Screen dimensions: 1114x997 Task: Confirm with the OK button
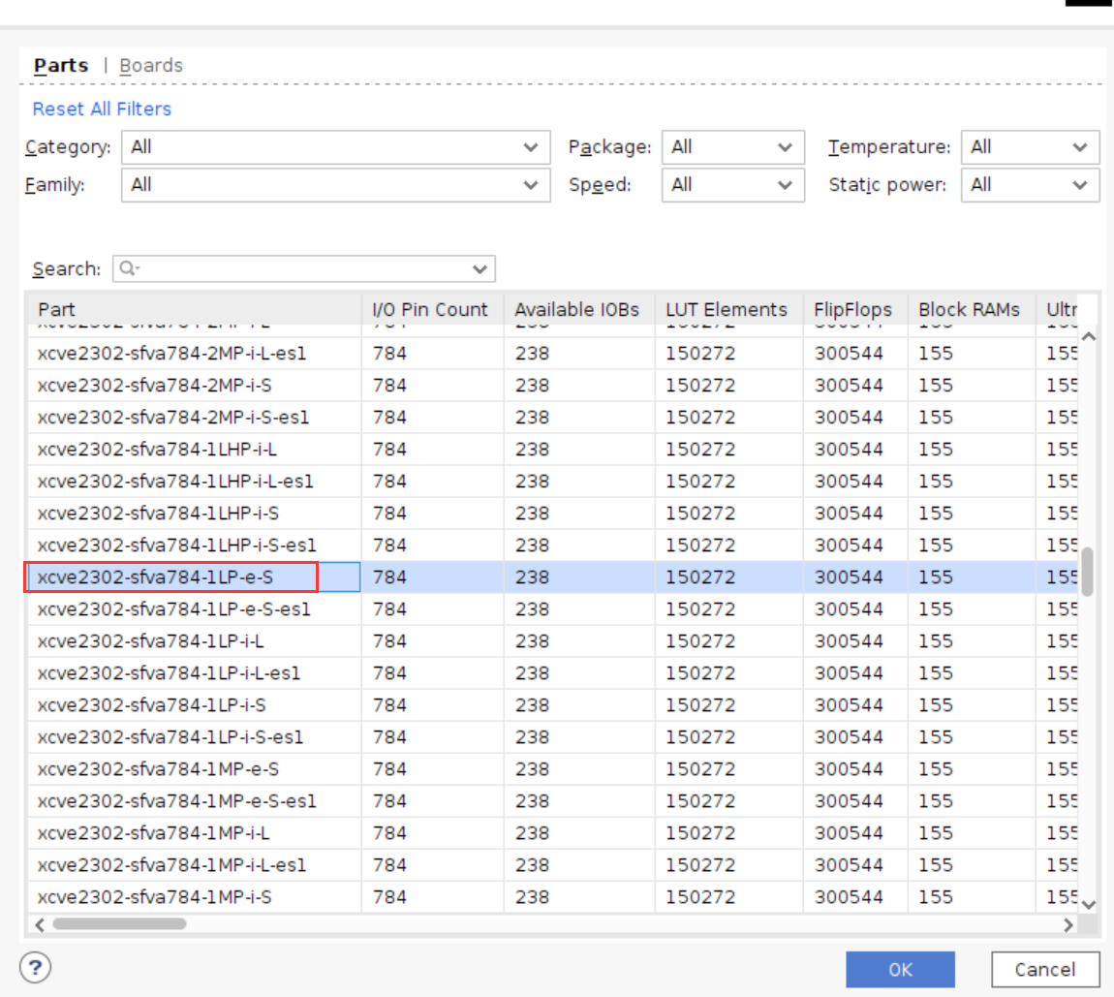click(x=900, y=969)
